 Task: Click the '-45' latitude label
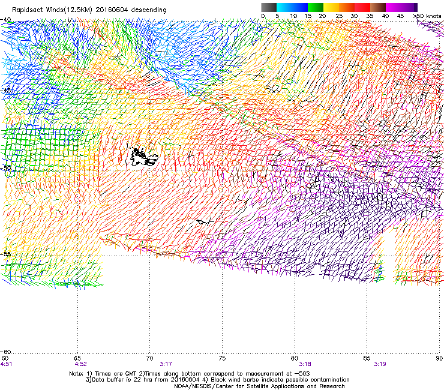click(5, 91)
